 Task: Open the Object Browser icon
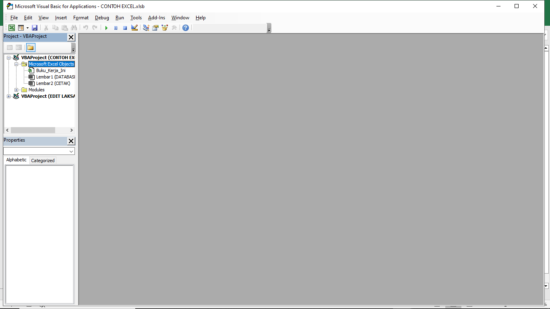point(164,28)
